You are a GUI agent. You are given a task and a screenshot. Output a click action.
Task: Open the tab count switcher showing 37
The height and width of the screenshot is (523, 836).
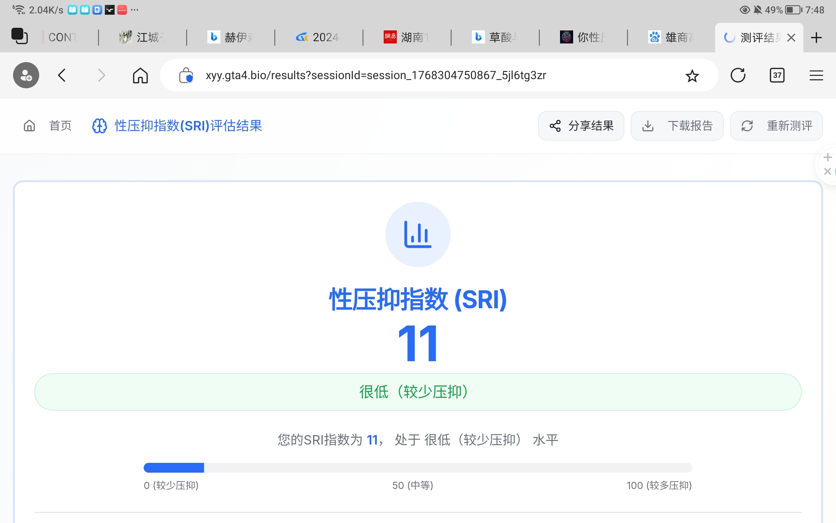coord(777,76)
